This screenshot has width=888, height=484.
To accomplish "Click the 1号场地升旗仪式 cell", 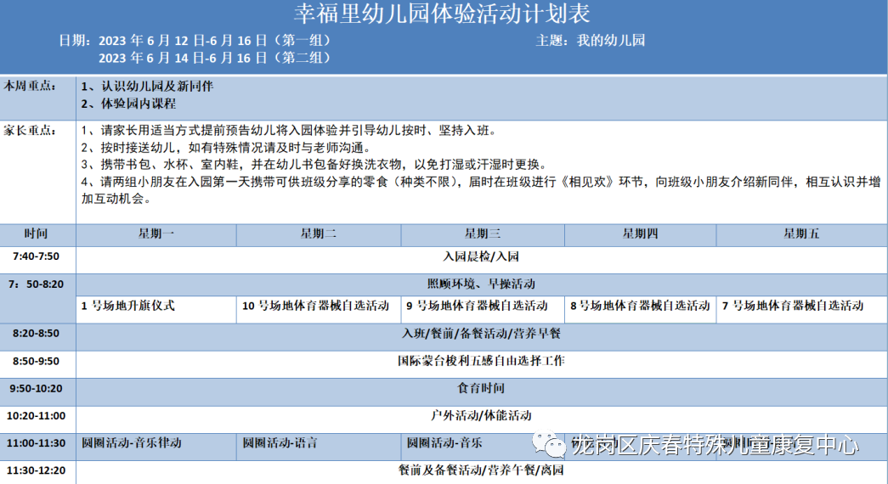I will click(x=156, y=310).
